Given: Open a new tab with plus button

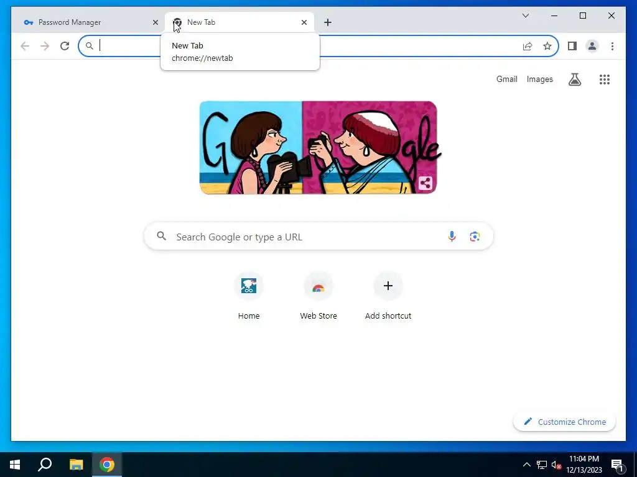Looking at the screenshot, I should (x=328, y=22).
